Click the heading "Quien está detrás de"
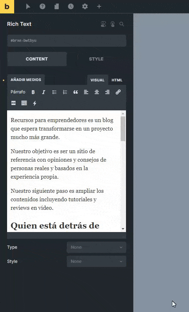189x312 pixels. coord(55,226)
